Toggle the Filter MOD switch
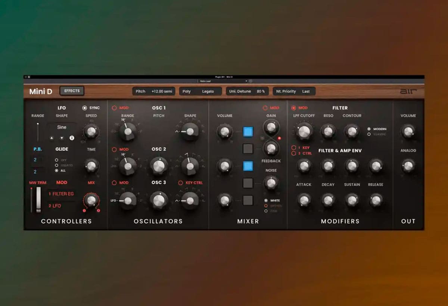The width and height of the screenshot is (448, 306). coord(293,108)
